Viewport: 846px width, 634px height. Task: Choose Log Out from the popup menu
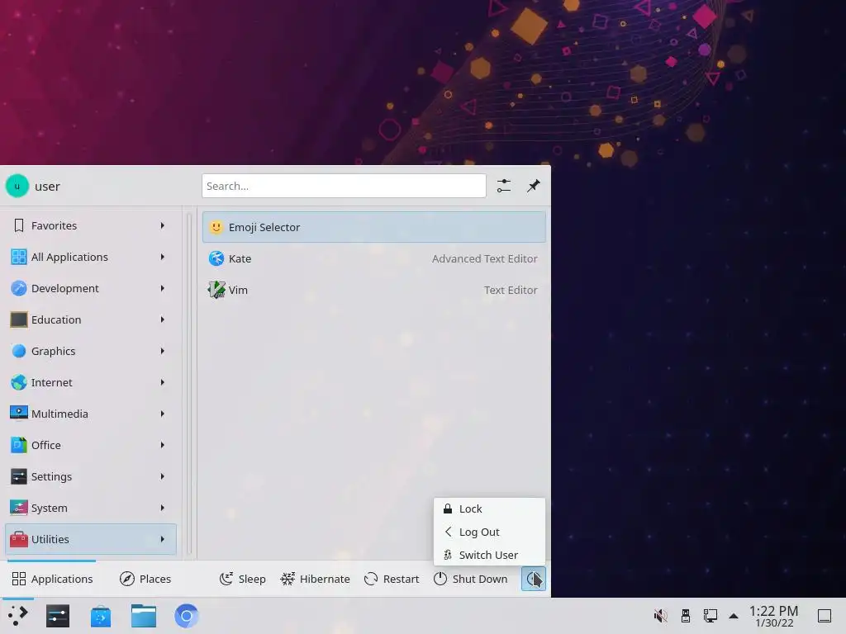(489, 532)
